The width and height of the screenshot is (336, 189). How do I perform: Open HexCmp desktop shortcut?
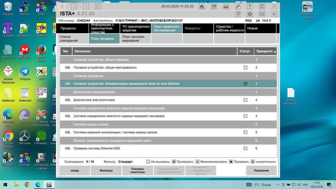(x=41, y=94)
